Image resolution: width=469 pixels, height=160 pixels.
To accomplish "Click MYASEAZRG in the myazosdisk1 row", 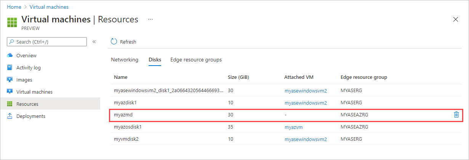I will pos(354,127).
